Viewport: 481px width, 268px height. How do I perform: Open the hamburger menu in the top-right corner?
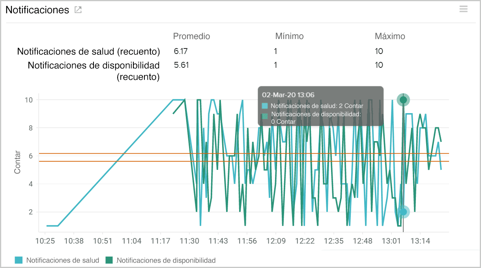point(463,9)
